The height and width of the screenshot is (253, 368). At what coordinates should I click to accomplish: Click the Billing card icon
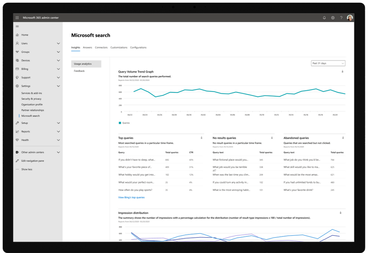(17, 69)
